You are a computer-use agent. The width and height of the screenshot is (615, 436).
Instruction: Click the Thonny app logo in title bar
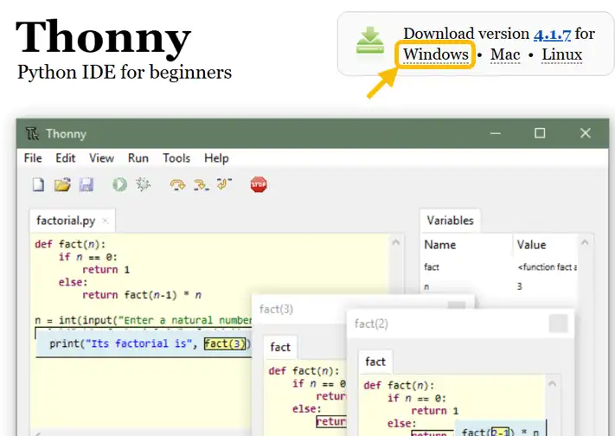[32, 133]
